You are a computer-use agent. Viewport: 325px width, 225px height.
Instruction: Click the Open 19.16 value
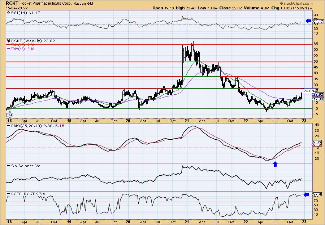coord(164,8)
